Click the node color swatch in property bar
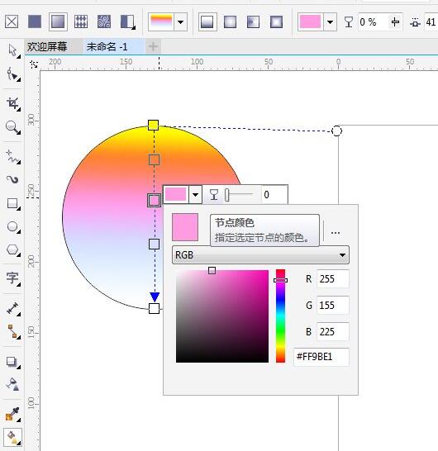 [310, 21]
